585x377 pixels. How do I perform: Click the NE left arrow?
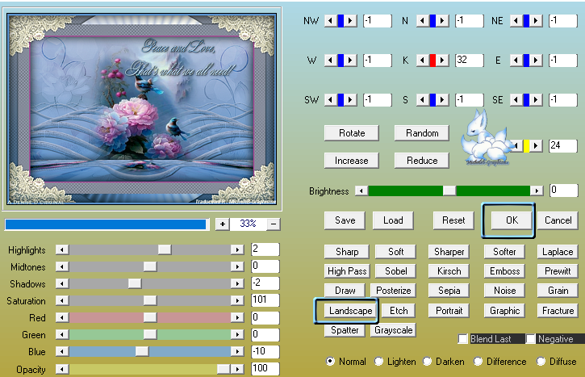point(516,21)
